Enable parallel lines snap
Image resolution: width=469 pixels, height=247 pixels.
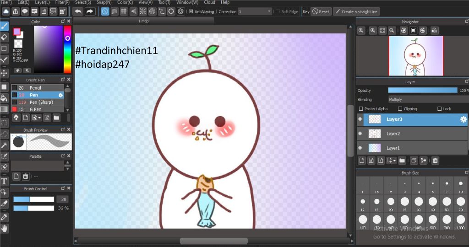pos(115,11)
